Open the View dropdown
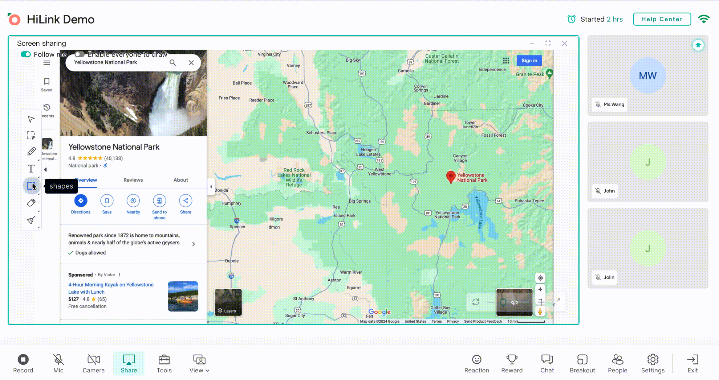This screenshot has width=719, height=380. coord(199,364)
